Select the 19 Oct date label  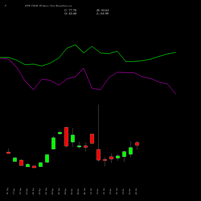[x=123, y=191]
